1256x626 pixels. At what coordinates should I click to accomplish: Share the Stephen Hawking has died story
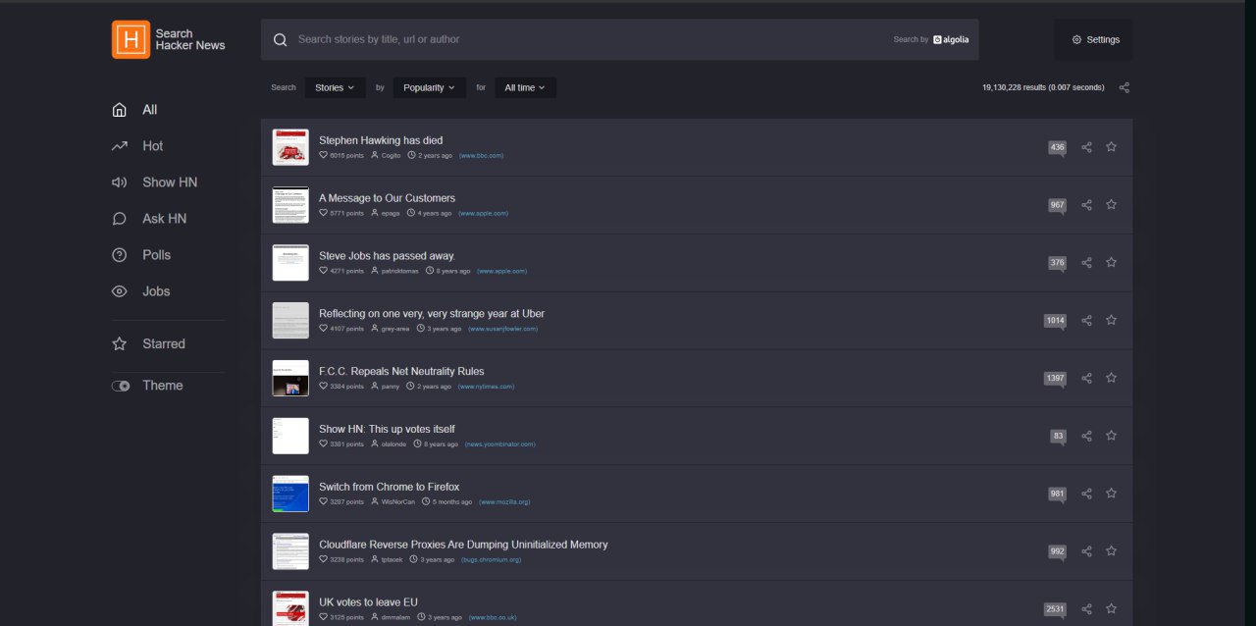pos(1086,147)
